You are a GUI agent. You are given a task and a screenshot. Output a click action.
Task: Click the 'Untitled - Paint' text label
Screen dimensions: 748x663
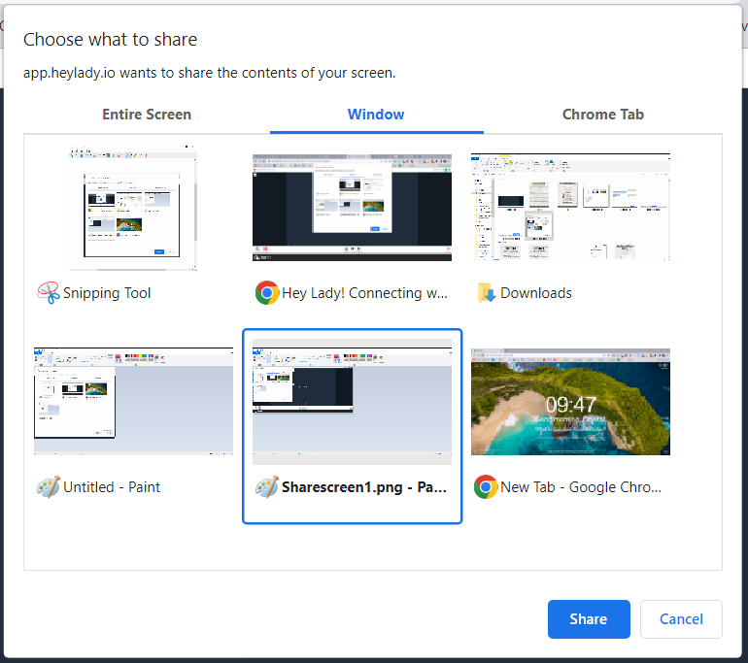(112, 487)
